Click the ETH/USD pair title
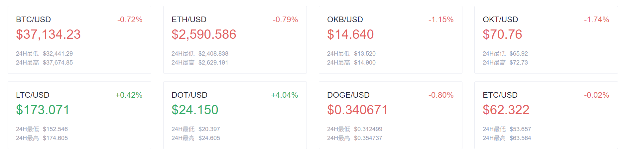This screenshot has height=154, width=624. pos(189,20)
